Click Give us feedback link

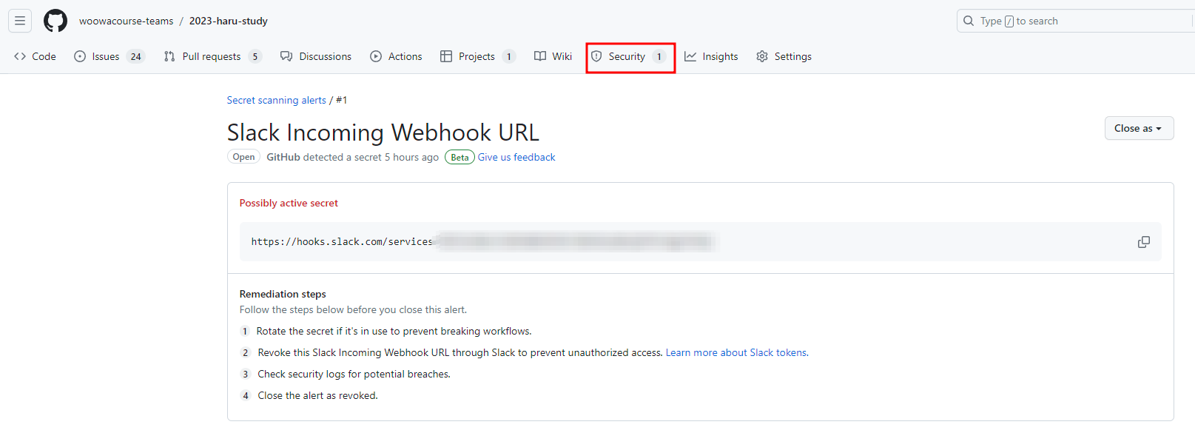click(x=516, y=157)
